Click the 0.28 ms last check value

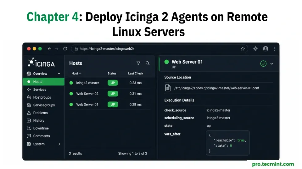136,105
